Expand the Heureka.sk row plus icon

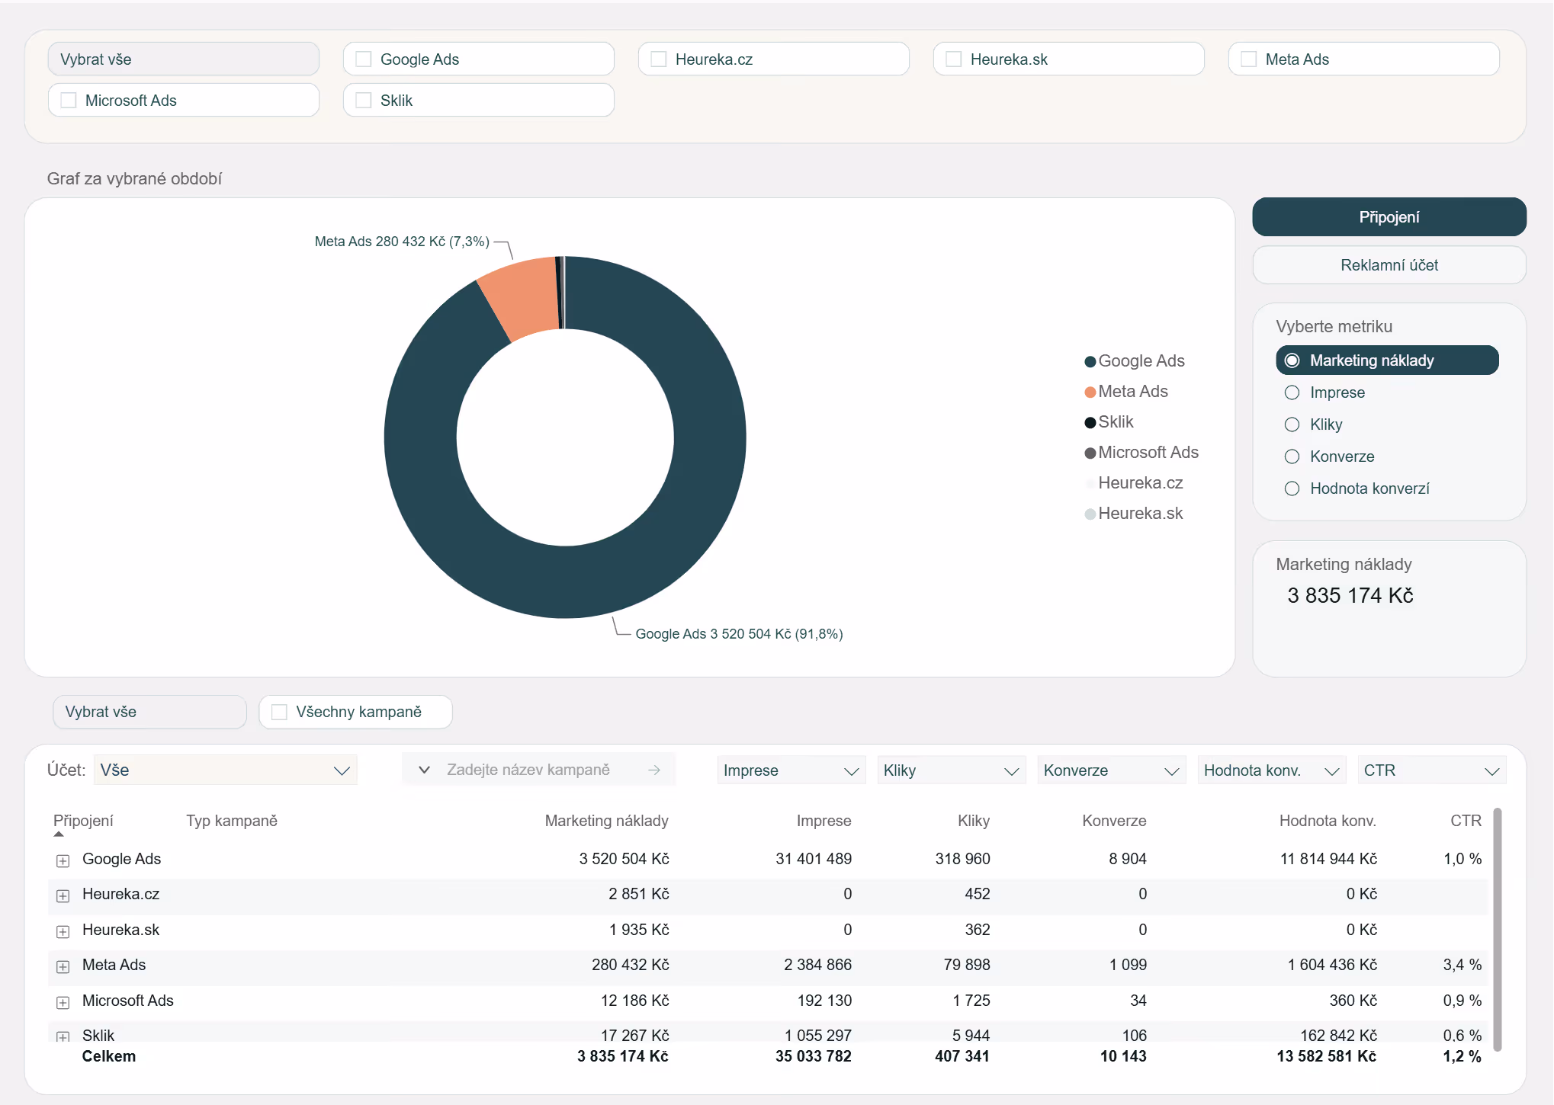tap(63, 931)
